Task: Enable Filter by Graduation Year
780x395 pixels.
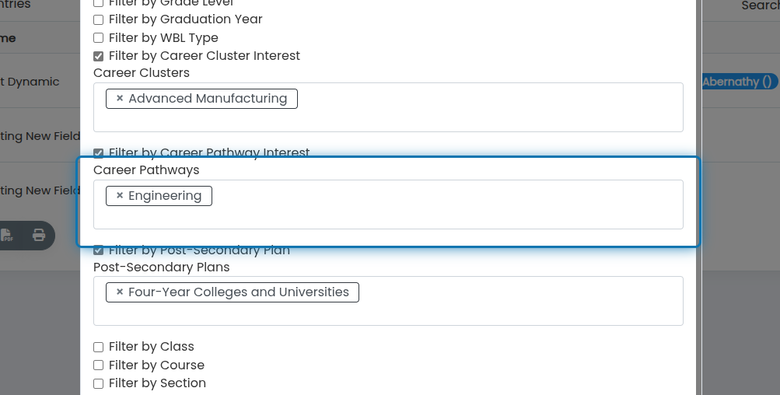Action: pos(99,19)
